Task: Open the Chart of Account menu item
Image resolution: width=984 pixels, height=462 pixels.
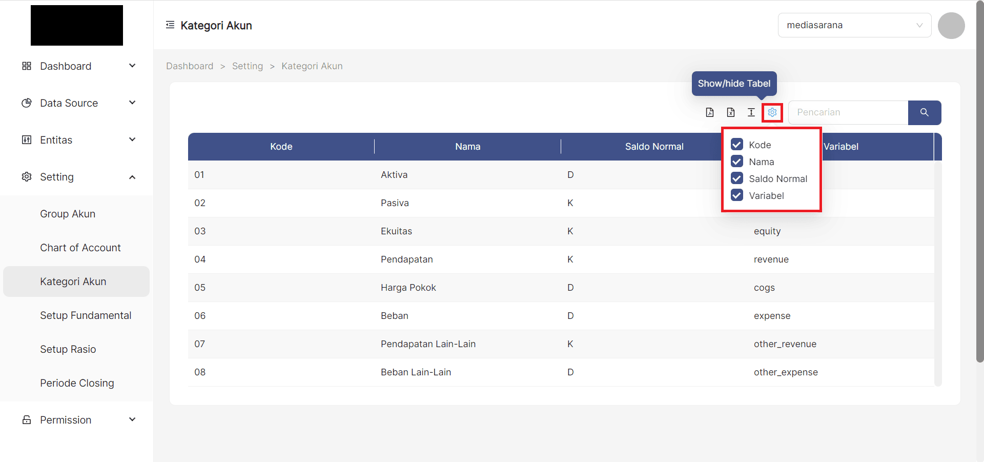Action: [x=80, y=247]
